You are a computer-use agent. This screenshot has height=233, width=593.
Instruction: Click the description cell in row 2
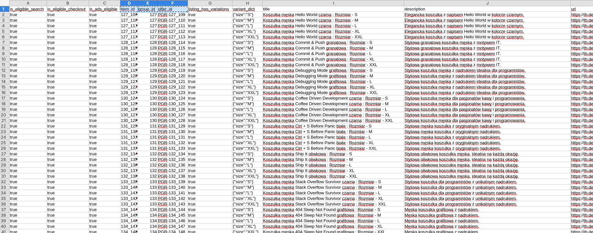[x=487, y=15]
